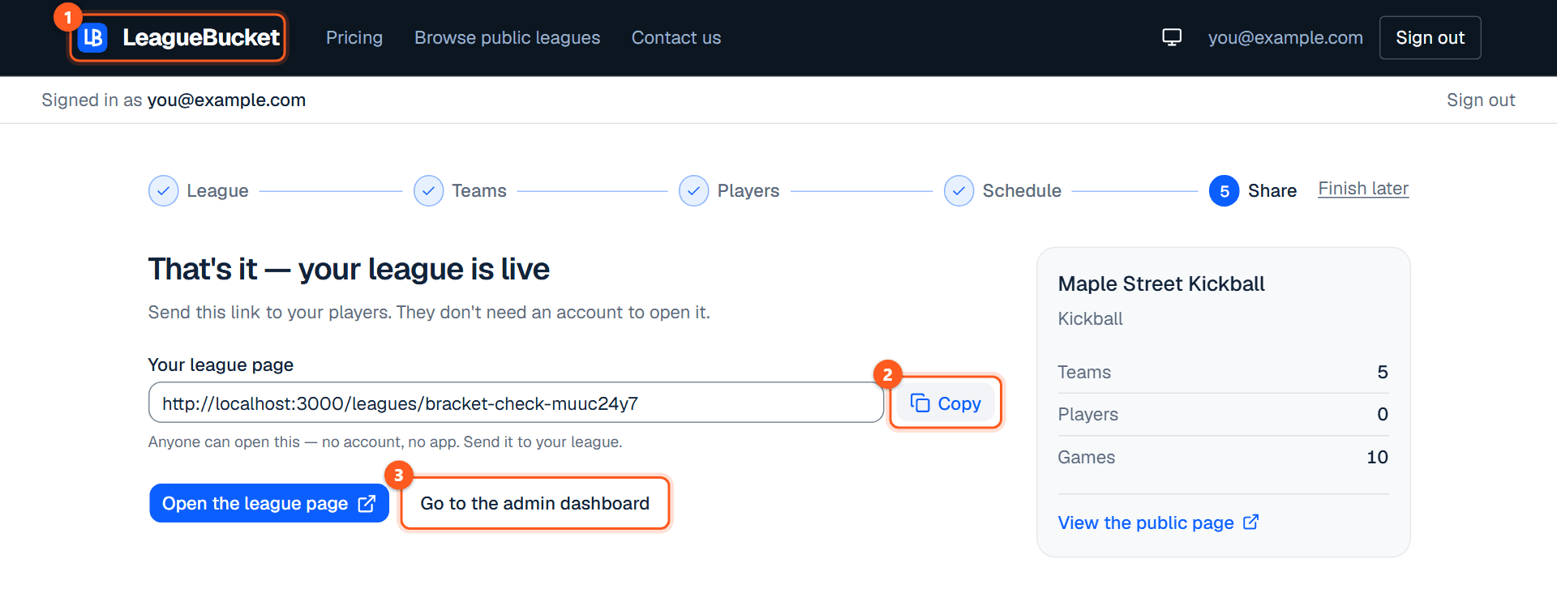This screenshot has height=597, width=1557.
Task: Open the Pricing nav item
Action: 354,38
